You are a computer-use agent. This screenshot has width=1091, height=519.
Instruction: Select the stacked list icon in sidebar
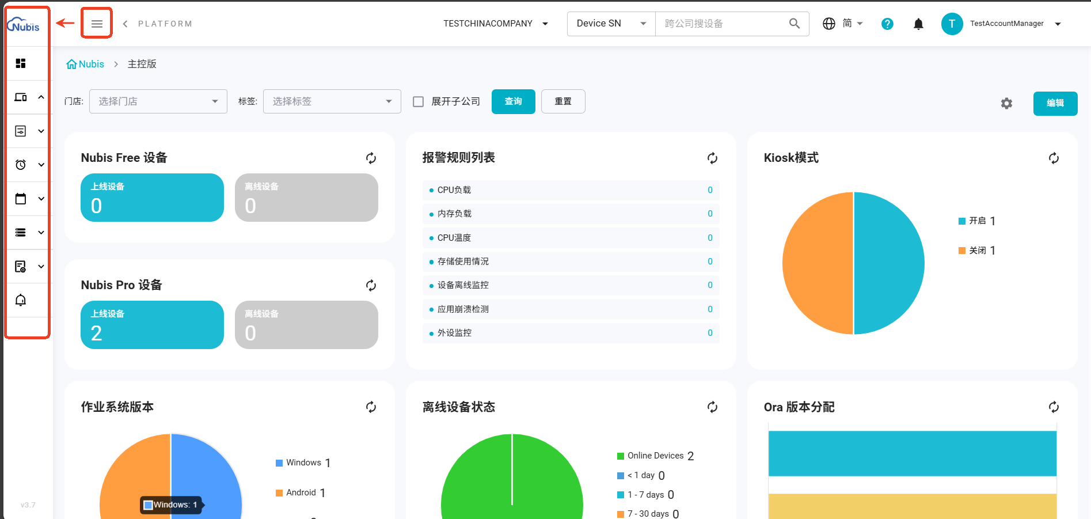21,233
